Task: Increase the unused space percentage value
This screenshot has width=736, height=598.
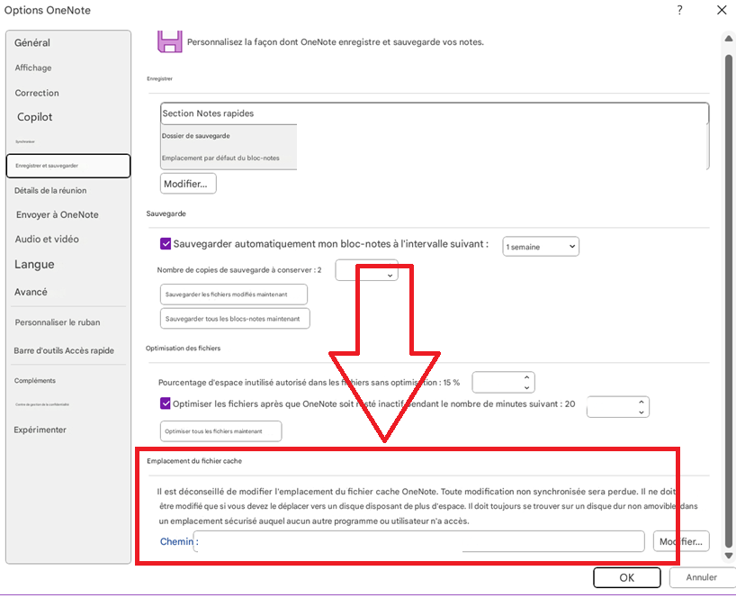Action: click(526, 377)
